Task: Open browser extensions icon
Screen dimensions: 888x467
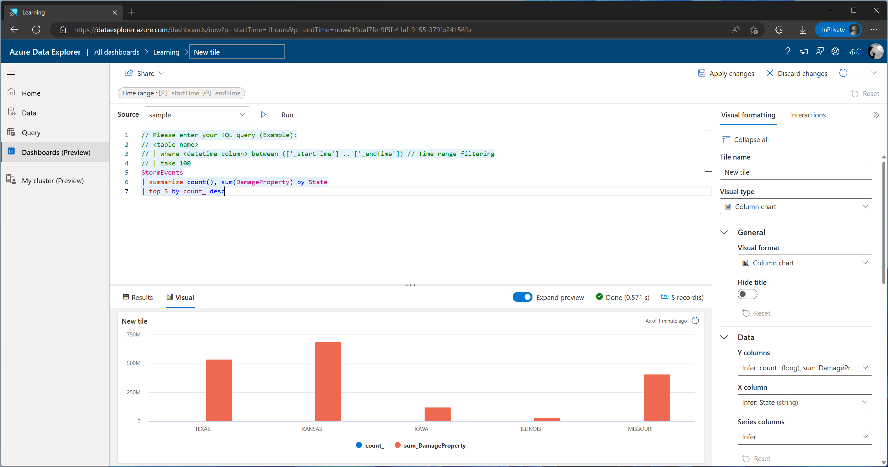Action: pyautogui.click(x=779, y=30)
